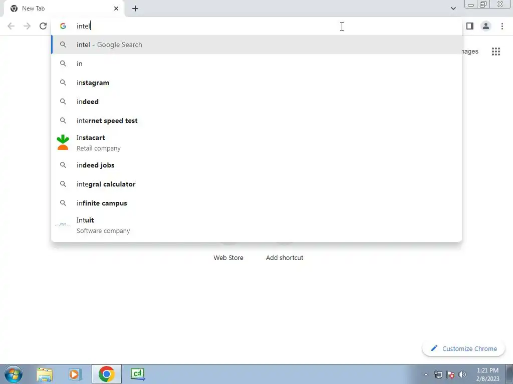This screenshot has height=384, width=513.
Task: Click magnifier icon beside 'integral calculator'
Action: [x=63, y=184]
